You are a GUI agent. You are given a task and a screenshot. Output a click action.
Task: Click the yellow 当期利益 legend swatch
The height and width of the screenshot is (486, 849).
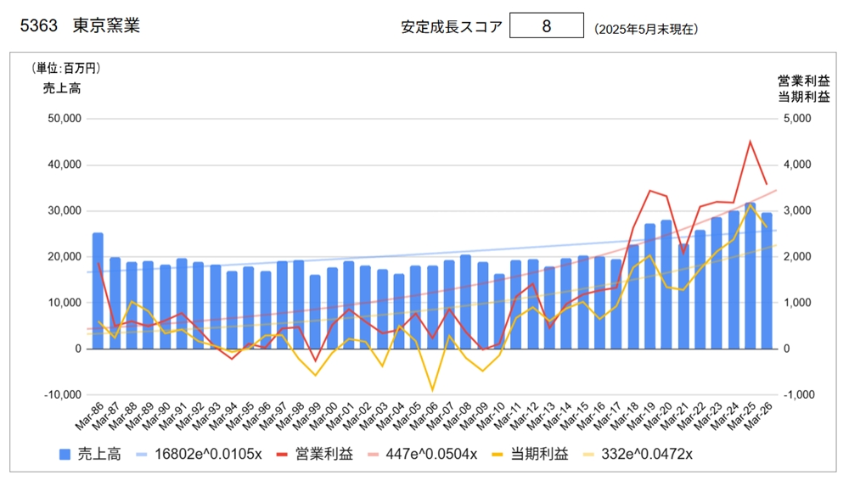pos(498,454)
